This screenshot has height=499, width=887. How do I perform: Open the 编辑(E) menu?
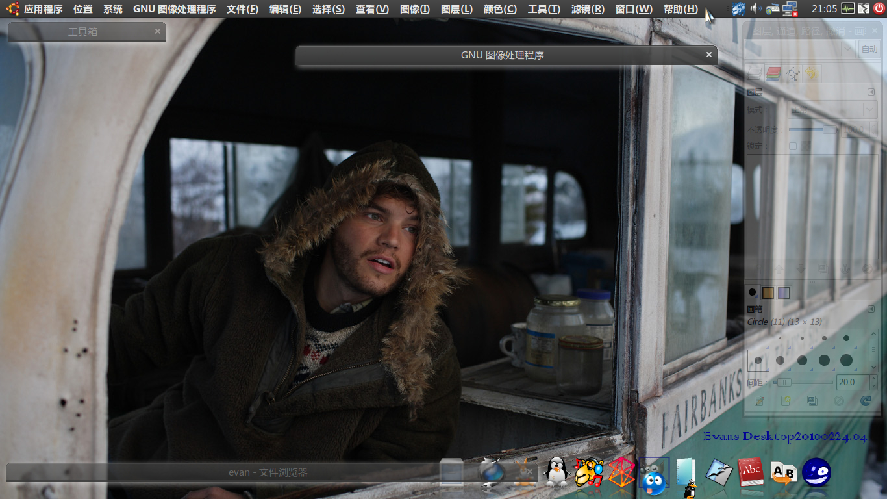pyautogui.click(x=285, y=9)
